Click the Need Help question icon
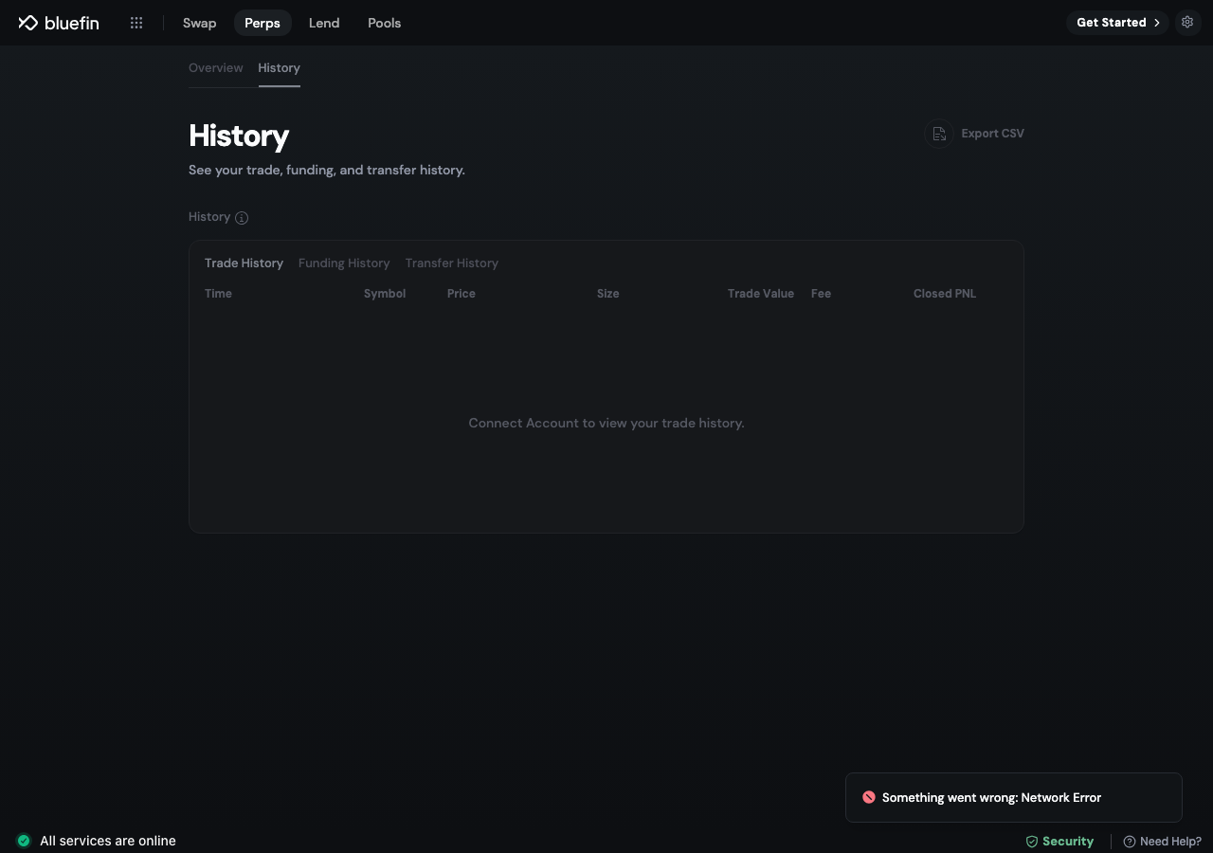 click(x=1129, y=842)
